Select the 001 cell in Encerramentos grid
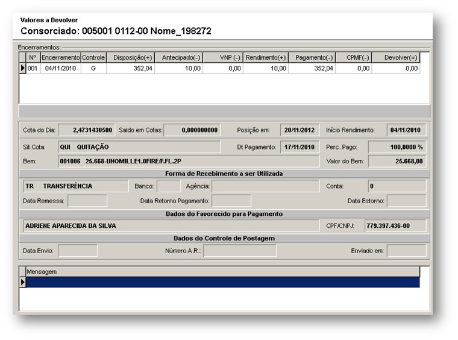 [x=33, y=68]
